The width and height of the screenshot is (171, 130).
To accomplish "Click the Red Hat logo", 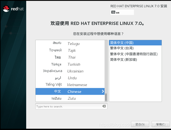I will tap(13, 9).
